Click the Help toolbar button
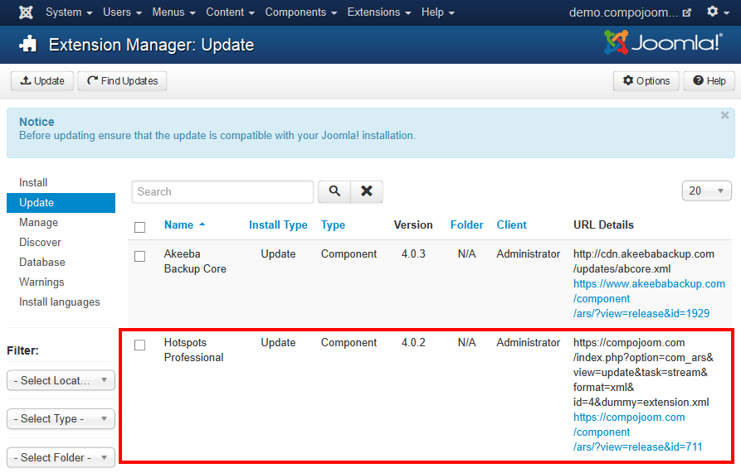Viewport: 741px width, 473px height. pyautogui.click(x=709, y=80)
